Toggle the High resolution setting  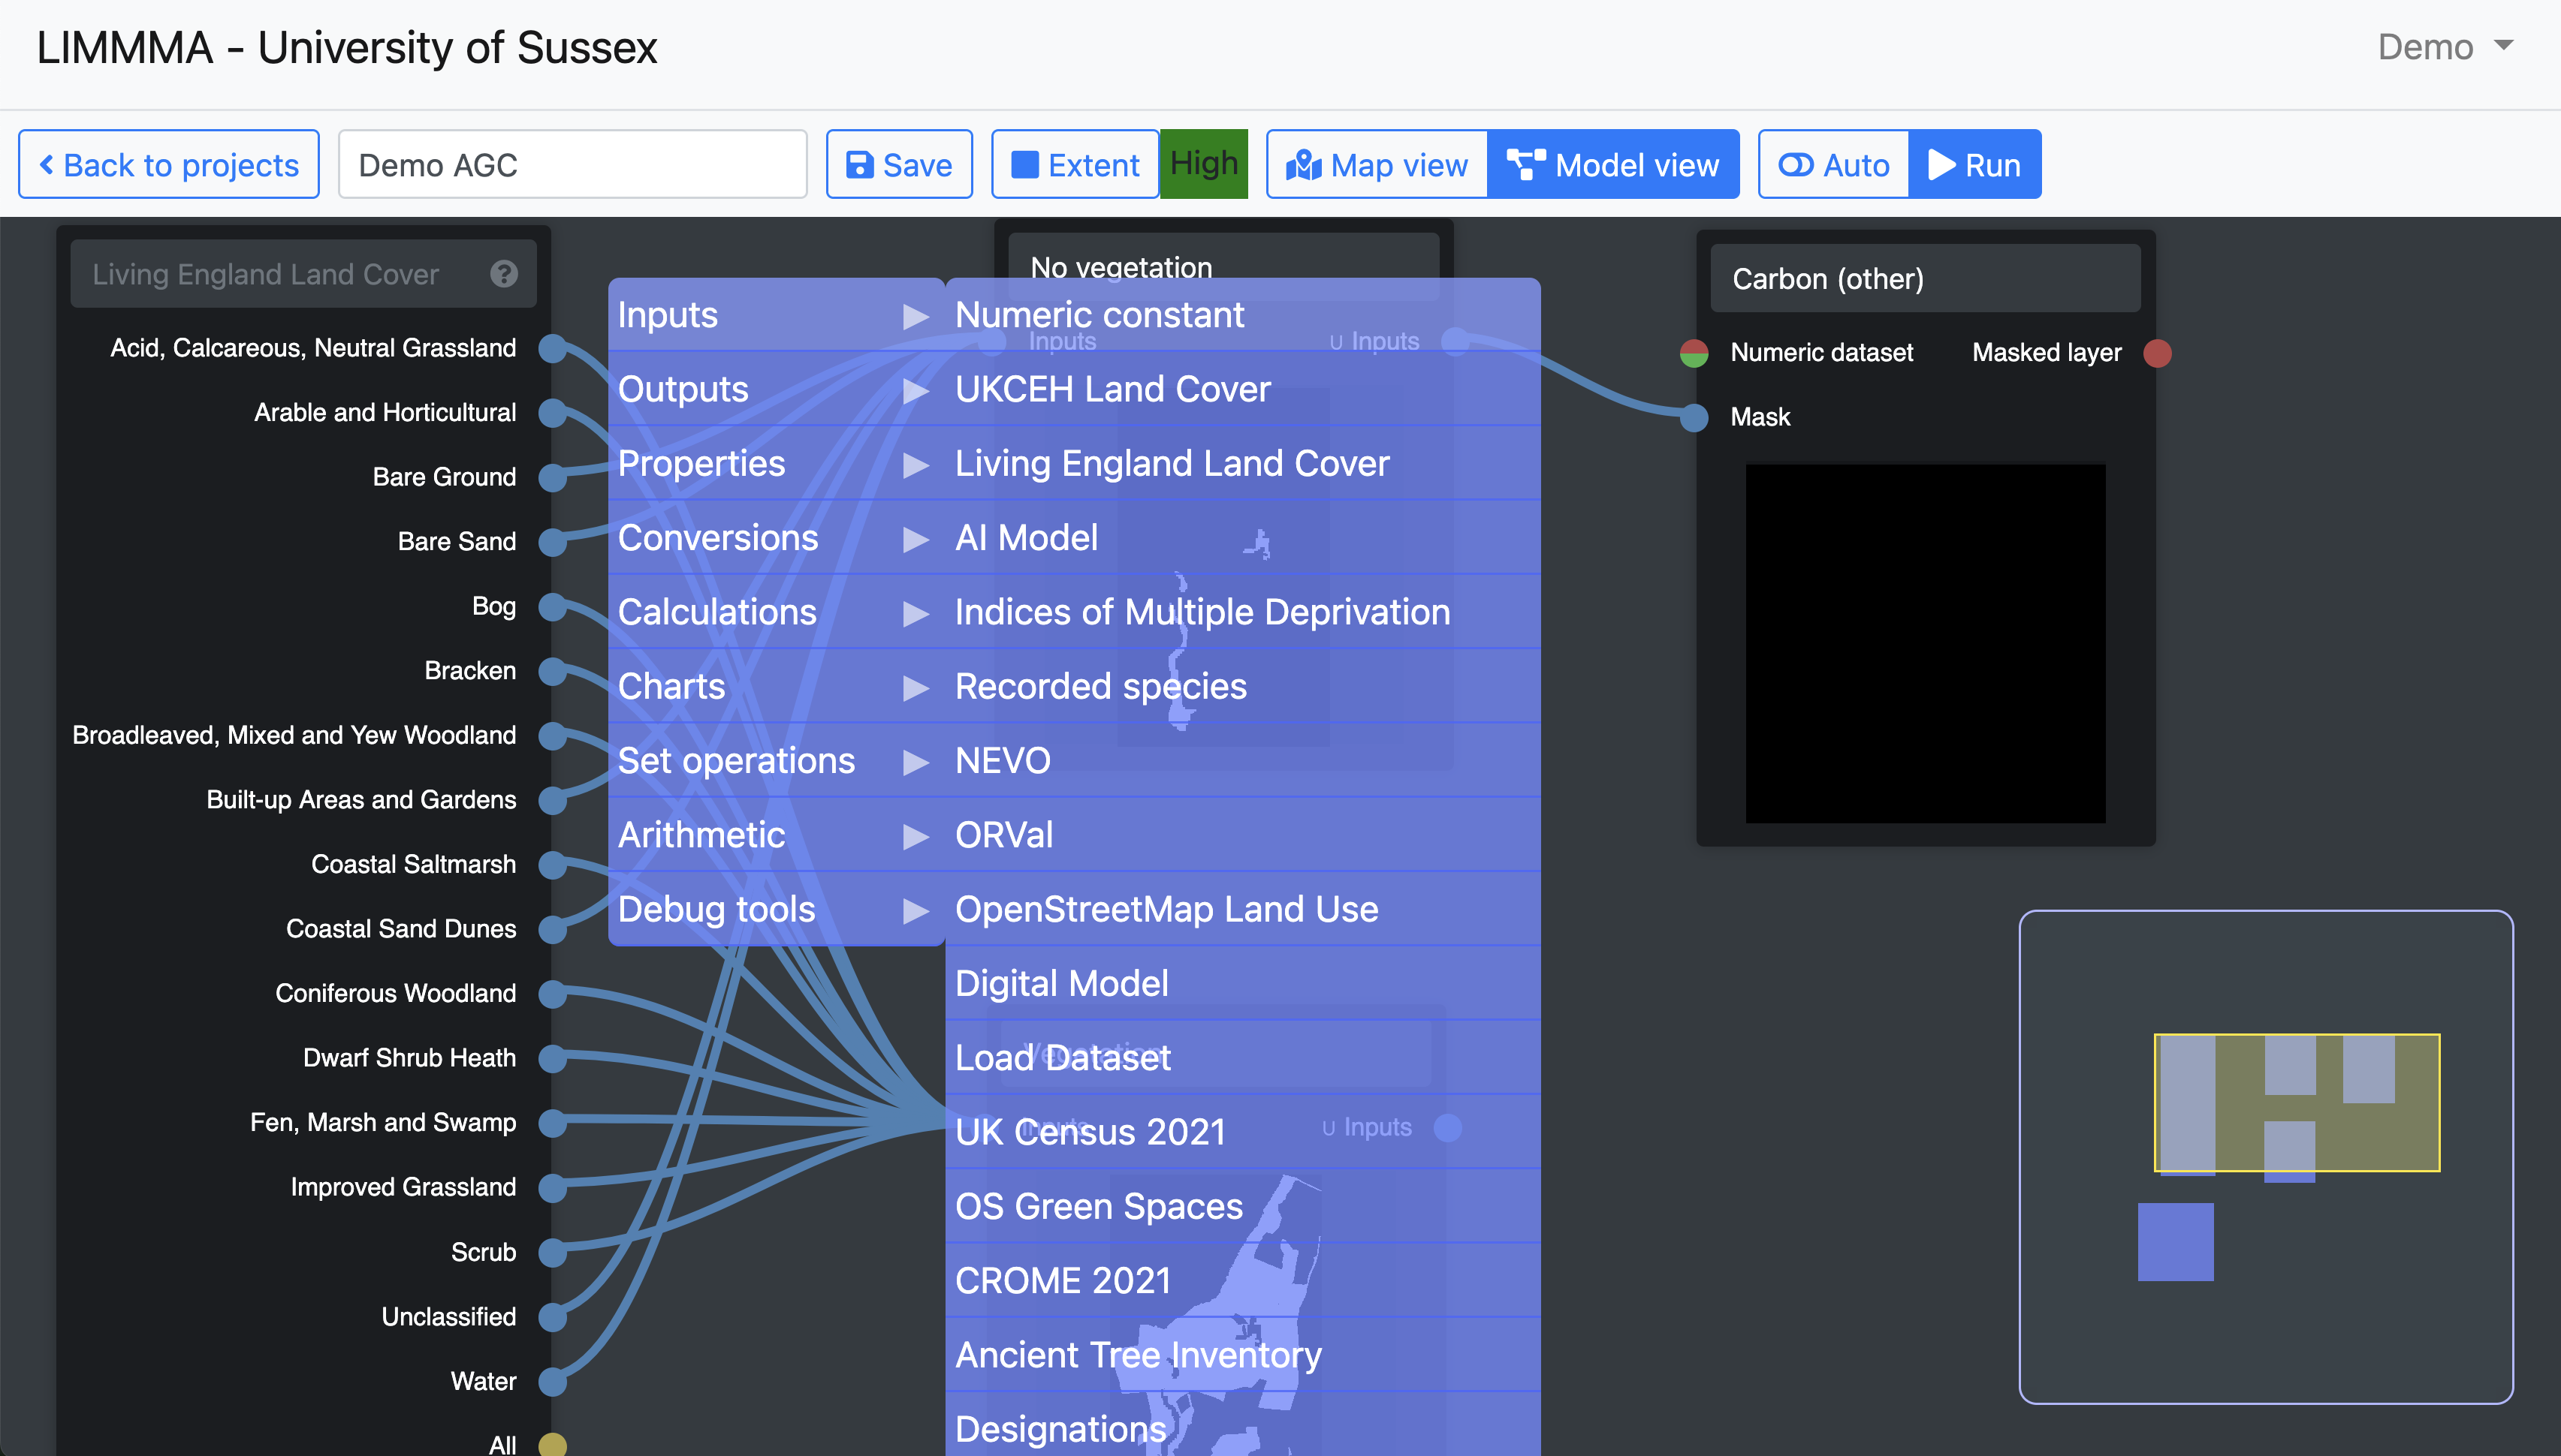[1203, 164]
